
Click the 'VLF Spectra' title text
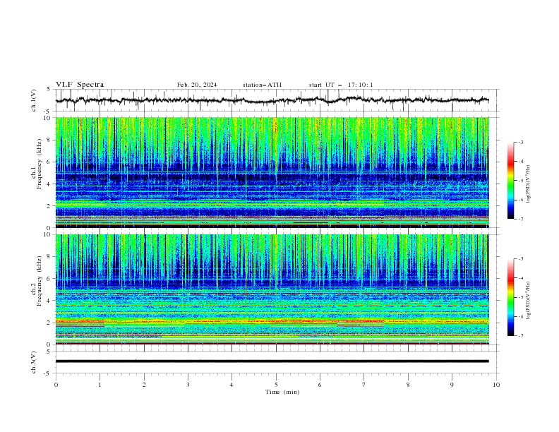[80, 85]
